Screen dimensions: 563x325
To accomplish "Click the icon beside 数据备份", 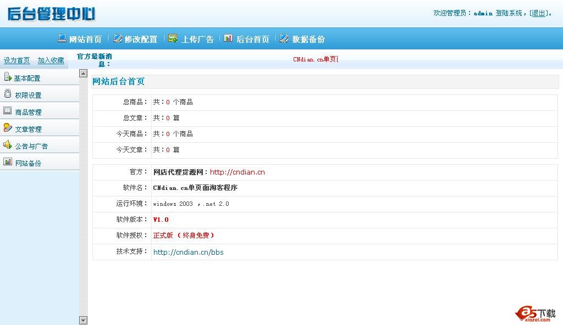I will tap(284, 38).
